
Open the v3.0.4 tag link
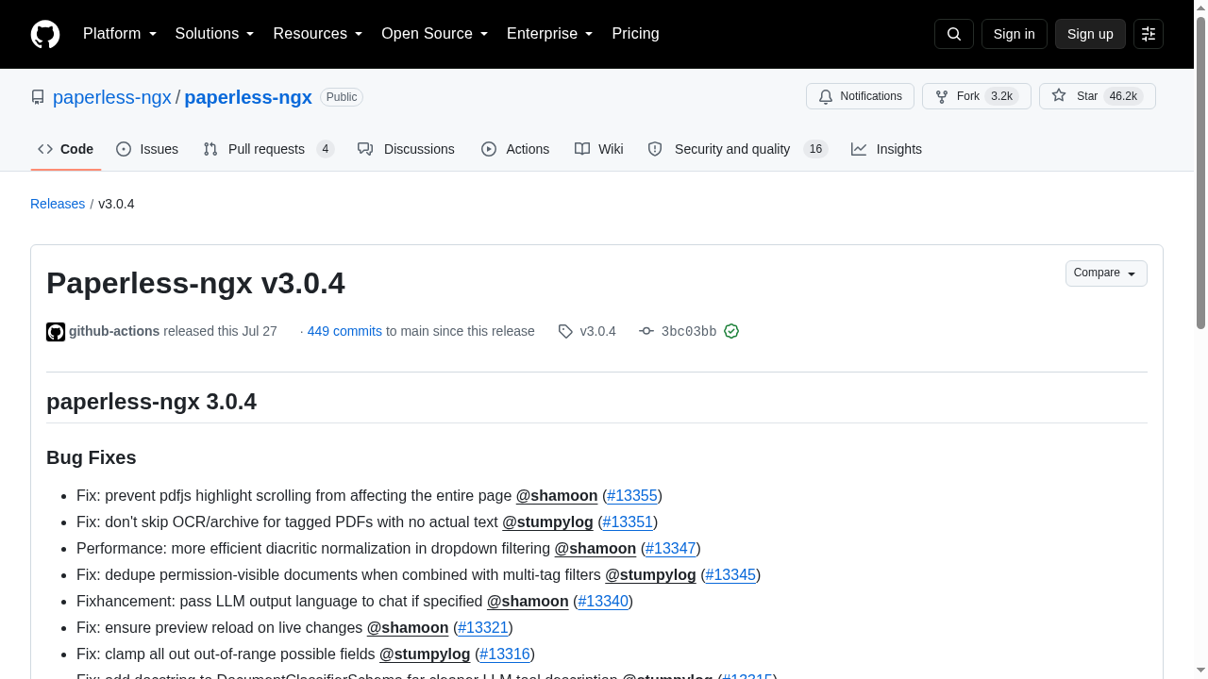pos(597,331)
